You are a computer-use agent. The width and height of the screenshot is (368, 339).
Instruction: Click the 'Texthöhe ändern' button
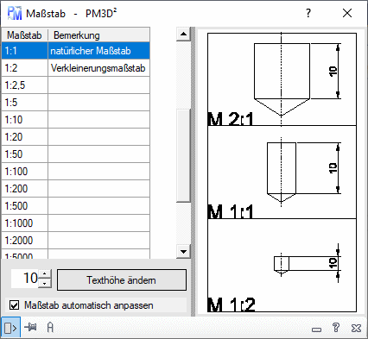[x=122, y=279]
